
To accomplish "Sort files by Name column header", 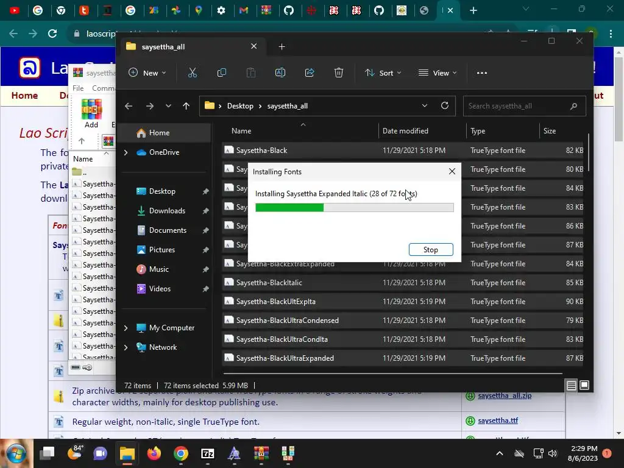I will click(241, 131).
